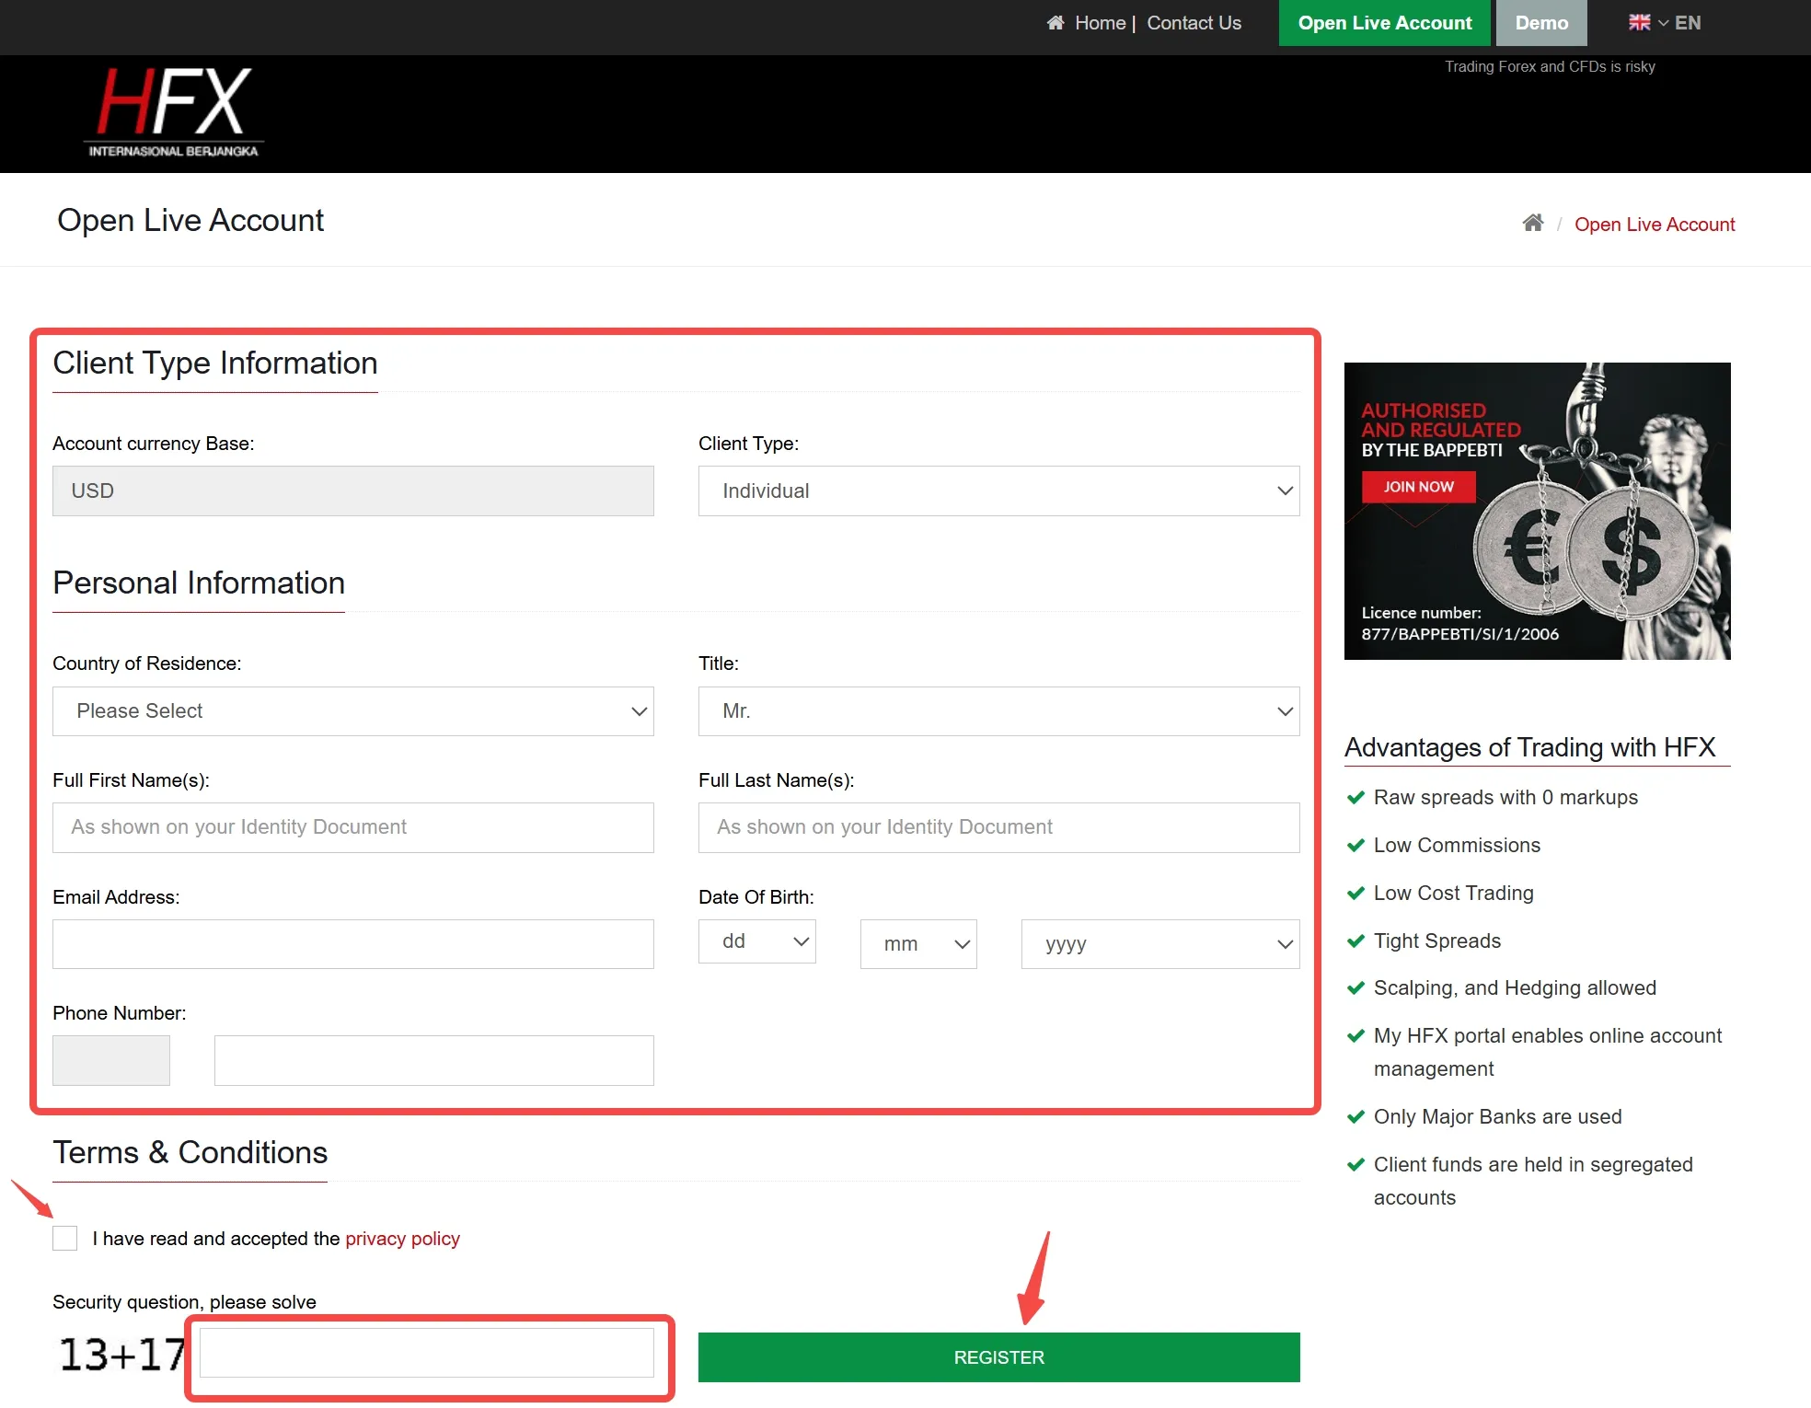Click 'Only Major Banks are used' text
Screen dimensions: 1811x1408
1498,1117
